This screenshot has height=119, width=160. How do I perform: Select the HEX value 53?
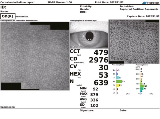[x=103, y=75]
